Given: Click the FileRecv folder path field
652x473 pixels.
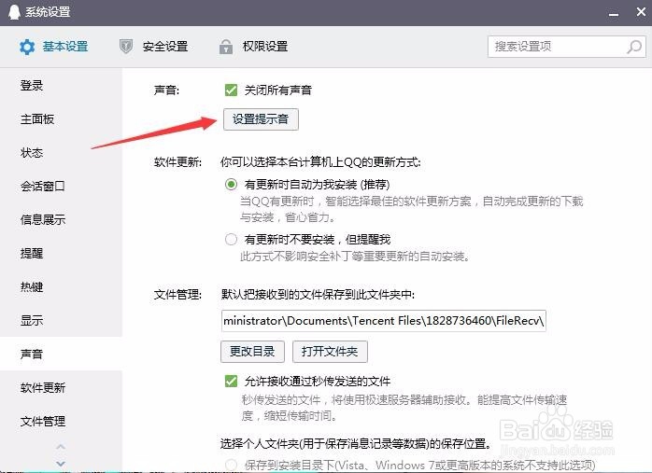Looking at the screenshot, I should [383, 321].
